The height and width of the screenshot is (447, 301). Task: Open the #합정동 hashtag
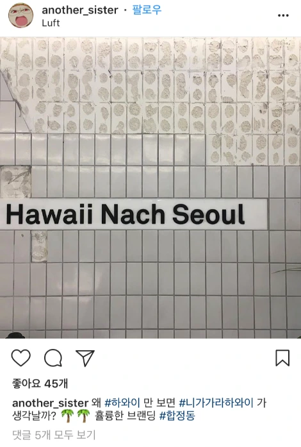click(177, 416)
